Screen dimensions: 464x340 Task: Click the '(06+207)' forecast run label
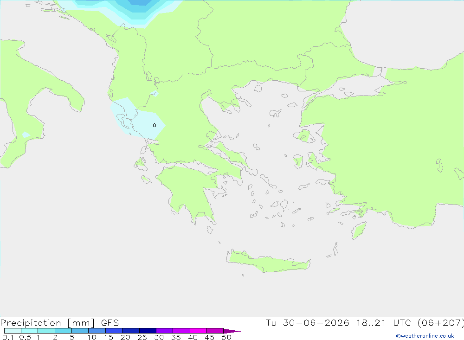[x=440, y=323]
